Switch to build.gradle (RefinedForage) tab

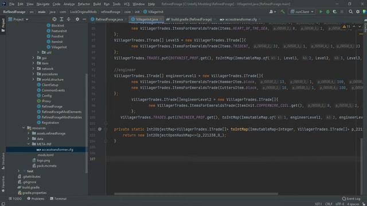(191, 19)
